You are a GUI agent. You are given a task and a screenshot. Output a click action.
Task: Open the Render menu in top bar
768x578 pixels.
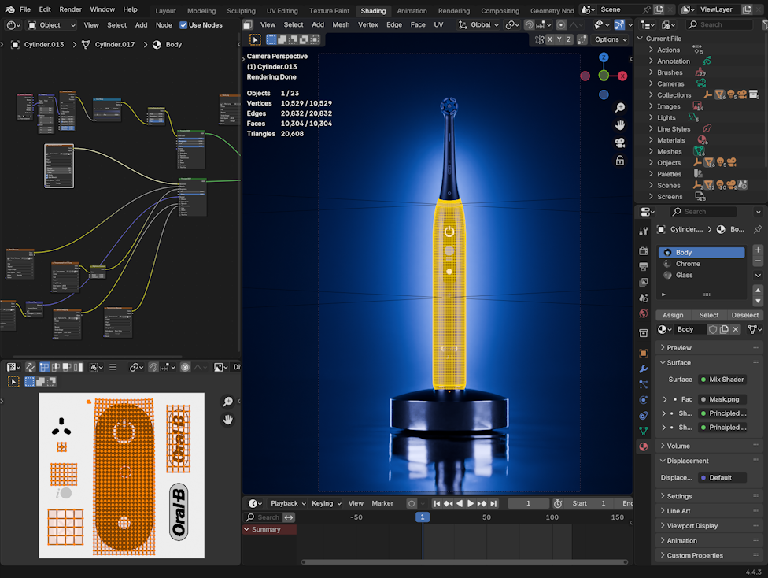point(70,9)
